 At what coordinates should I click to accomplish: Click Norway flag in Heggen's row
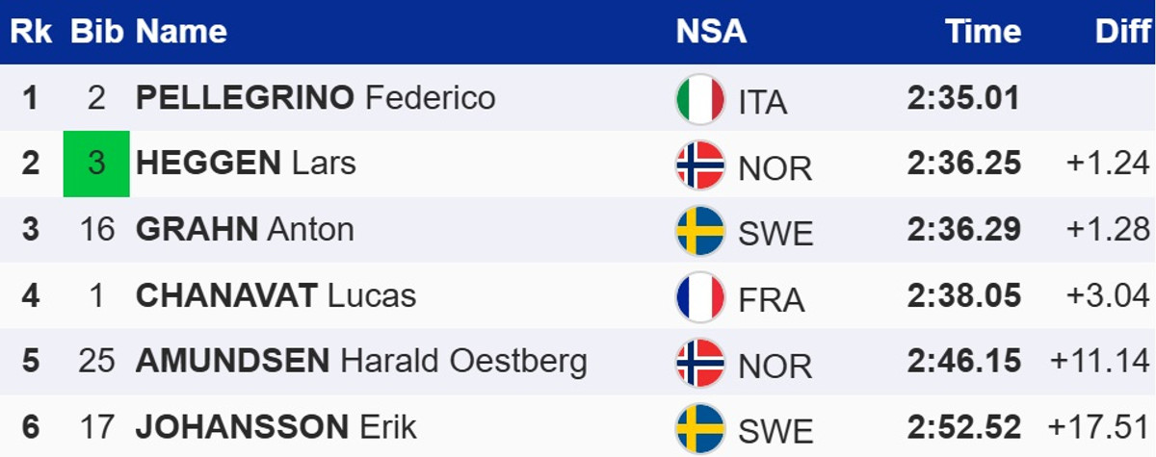coord(700,165)
